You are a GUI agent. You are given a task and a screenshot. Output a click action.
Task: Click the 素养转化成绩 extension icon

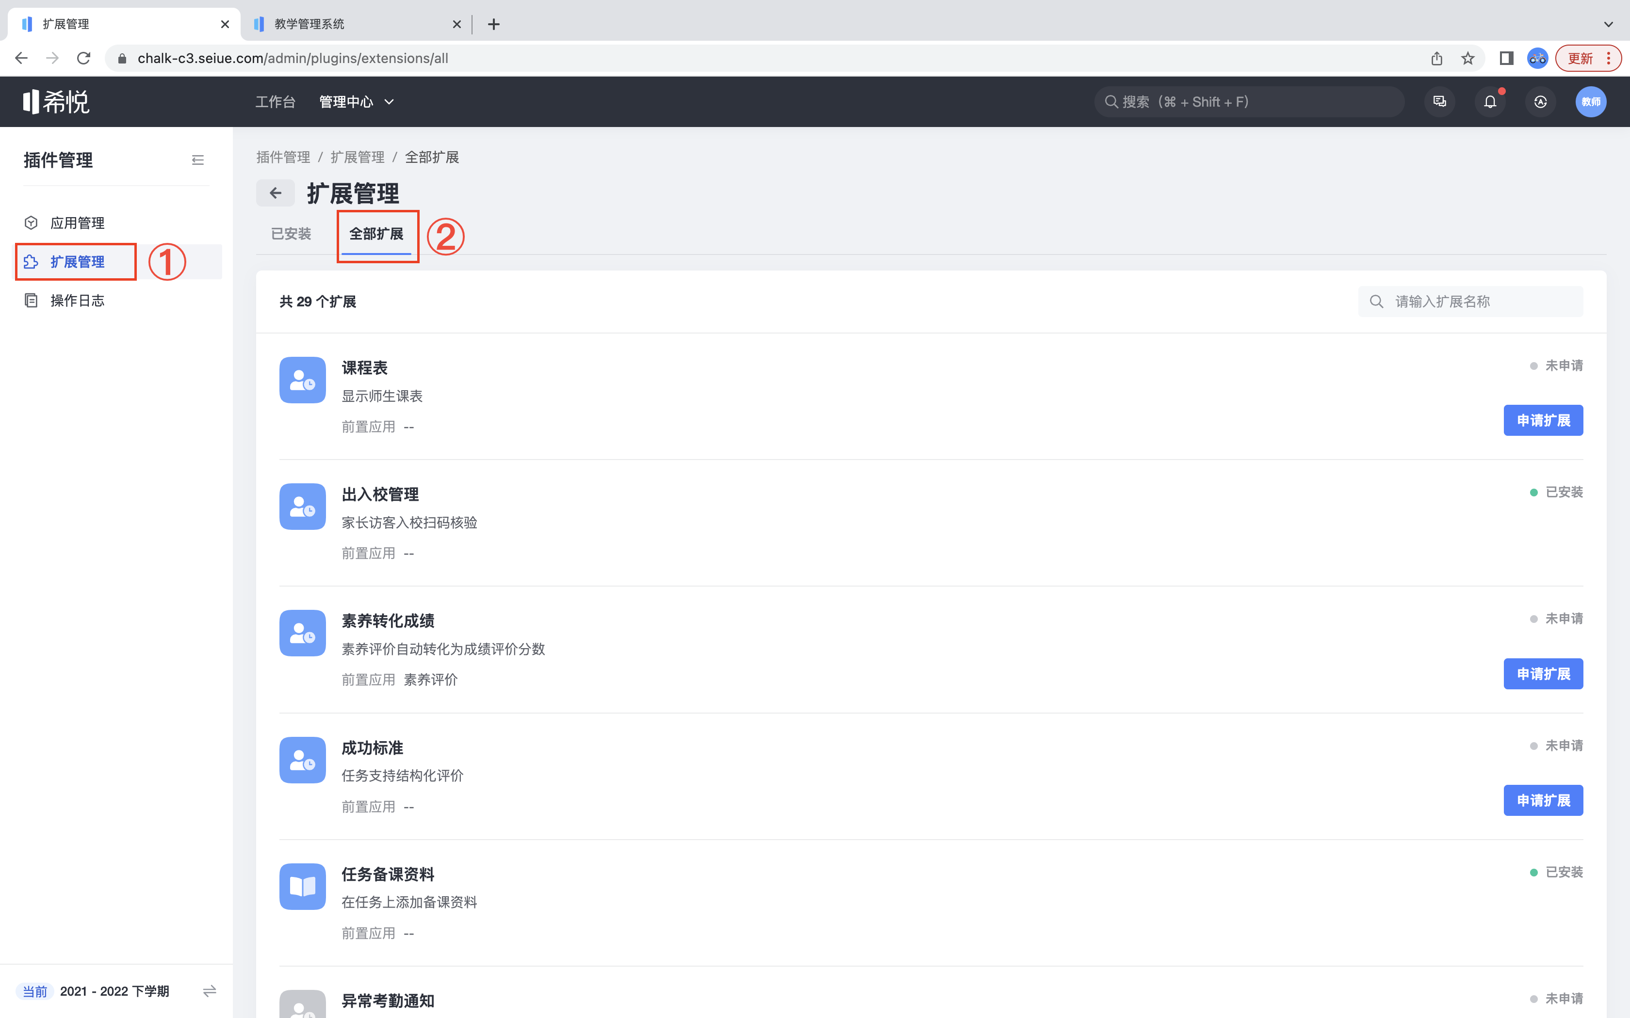(302, 633)
